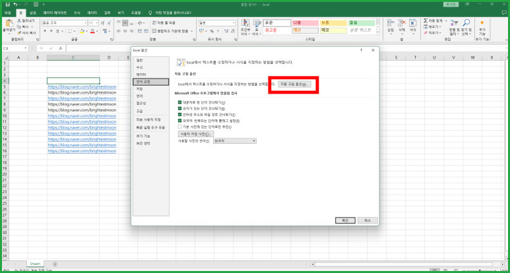Uncheck ignore internet addresses (인터넷 주소) checkbox
Image resolution: width=510 pixels, height=273 pixels.
pyautogui.click(x=179, y=114)
